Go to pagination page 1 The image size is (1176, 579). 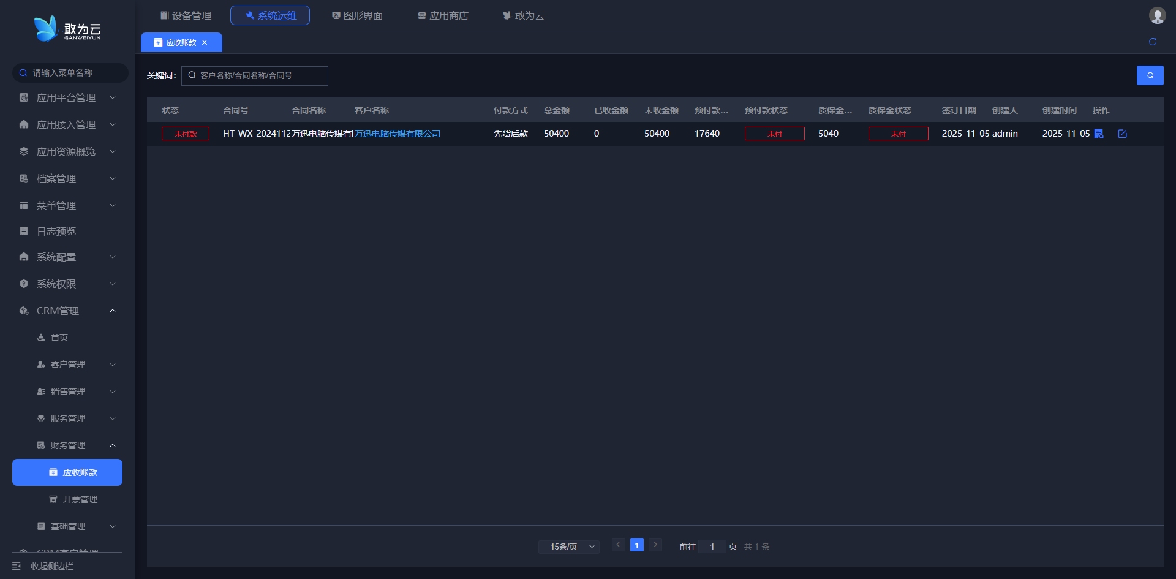637,545
